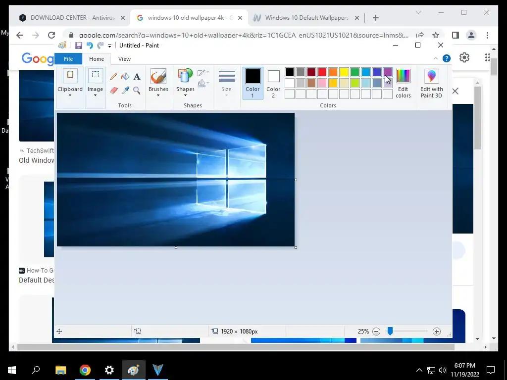Open File Explorer from taskbar
The image size is (507, 380).
(60, 370)
